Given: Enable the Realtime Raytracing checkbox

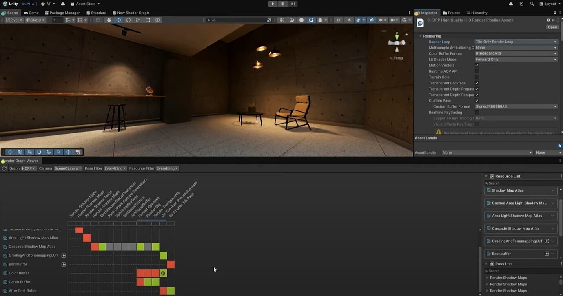Looking at the screenshot, I should click(x=477, y=112).
